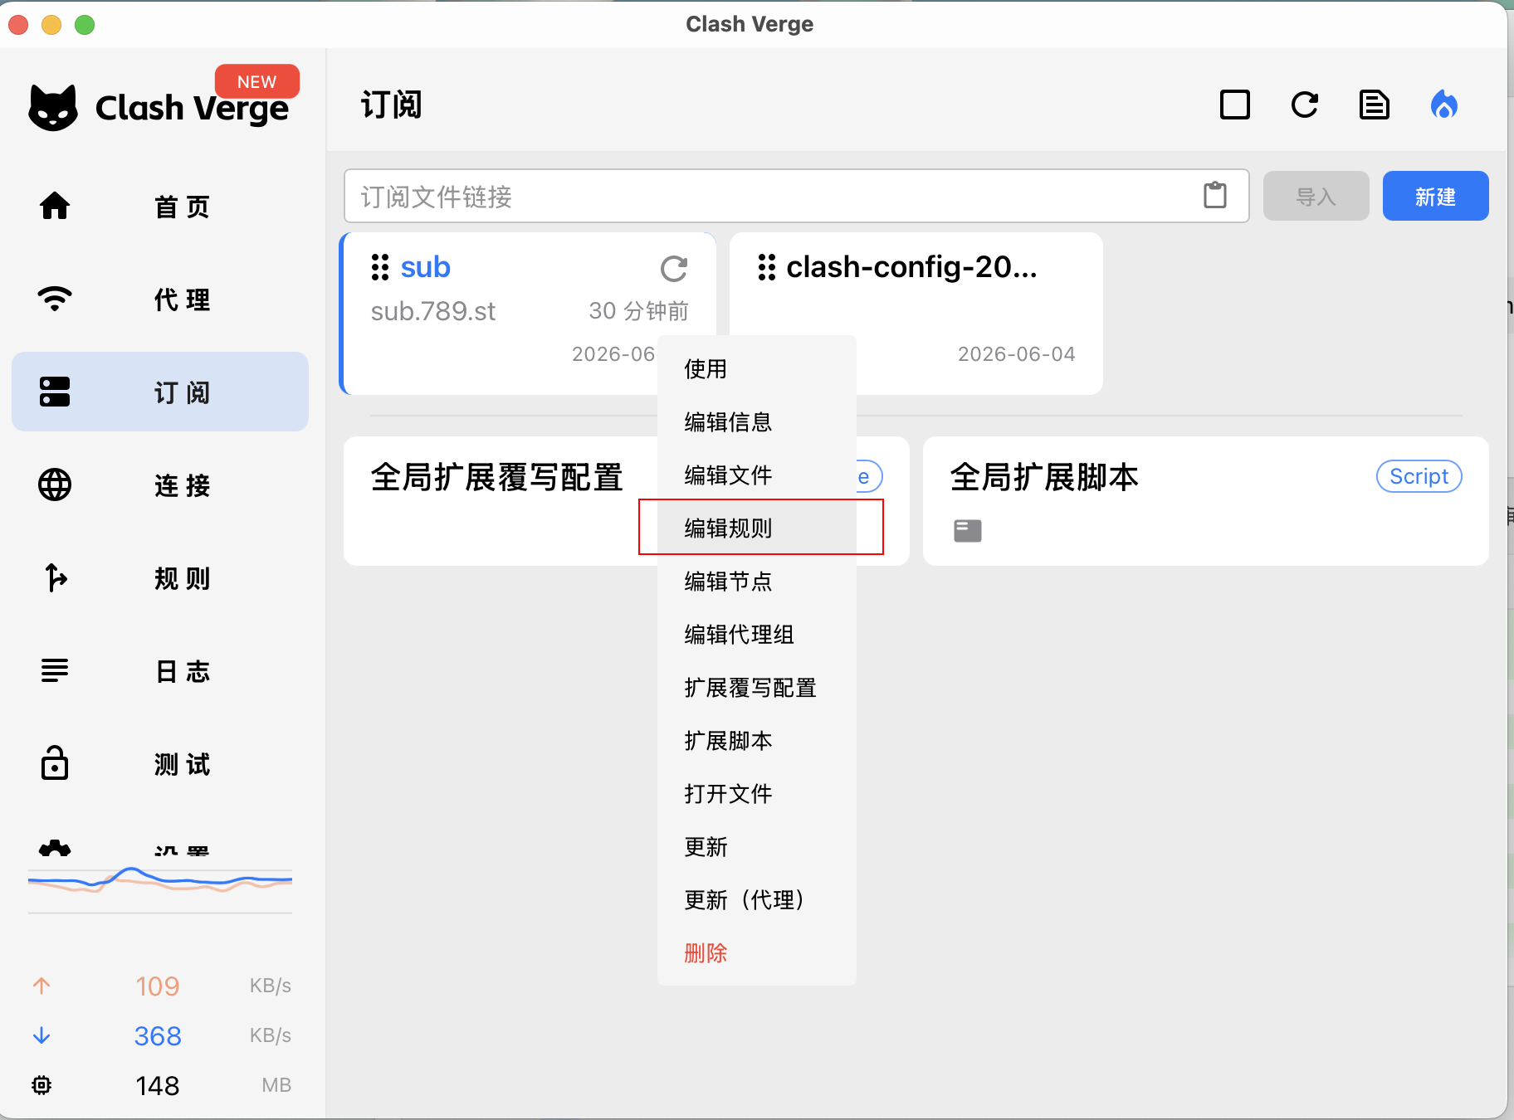The height and width of the screenshot is (1120, 1514).
Task: Select 使用 in the context menu
Action: [757, 368]
